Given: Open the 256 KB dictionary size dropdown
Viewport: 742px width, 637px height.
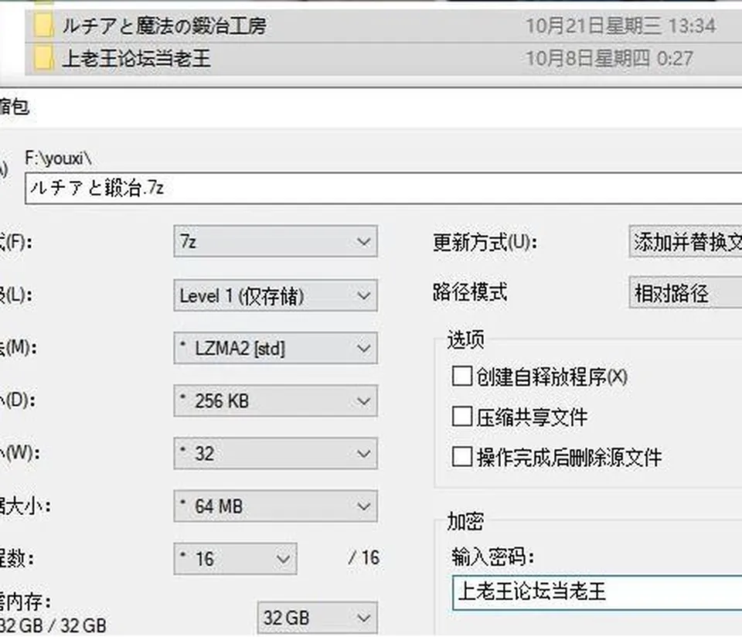Looking at the screenshot, I should 275,401.
